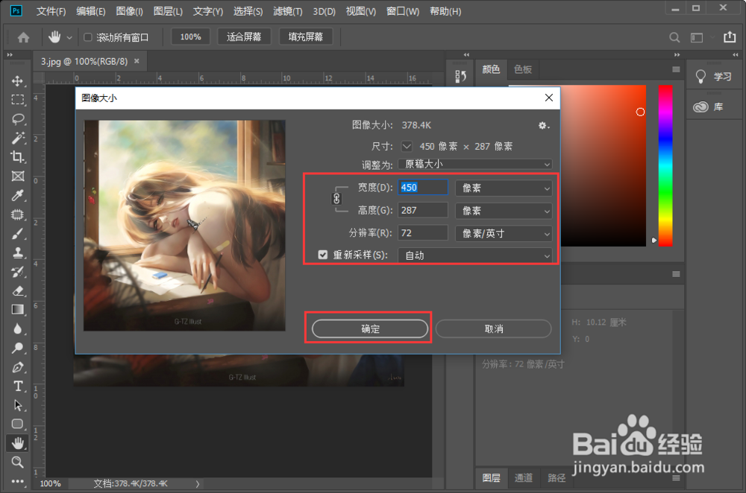
Task: Open the Libraries panel icon
Action: click(x=700, y=106)
